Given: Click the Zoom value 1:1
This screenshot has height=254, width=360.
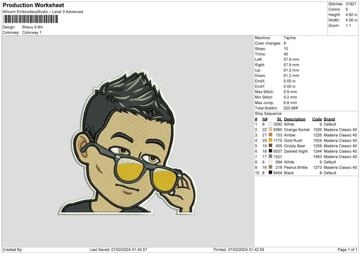Looking at the screenshot, I should (x=348, y=25).
